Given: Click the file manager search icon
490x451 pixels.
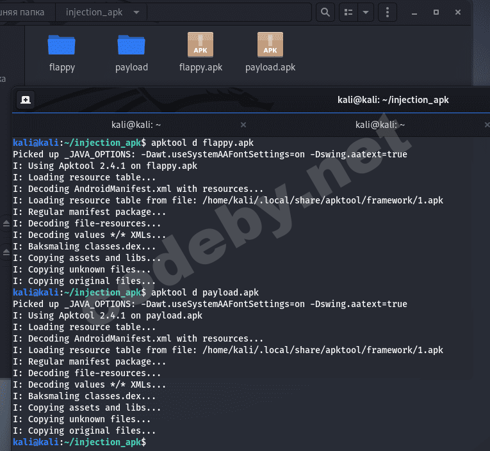Looking at the screenshot, I should click(x=325, y=12).
